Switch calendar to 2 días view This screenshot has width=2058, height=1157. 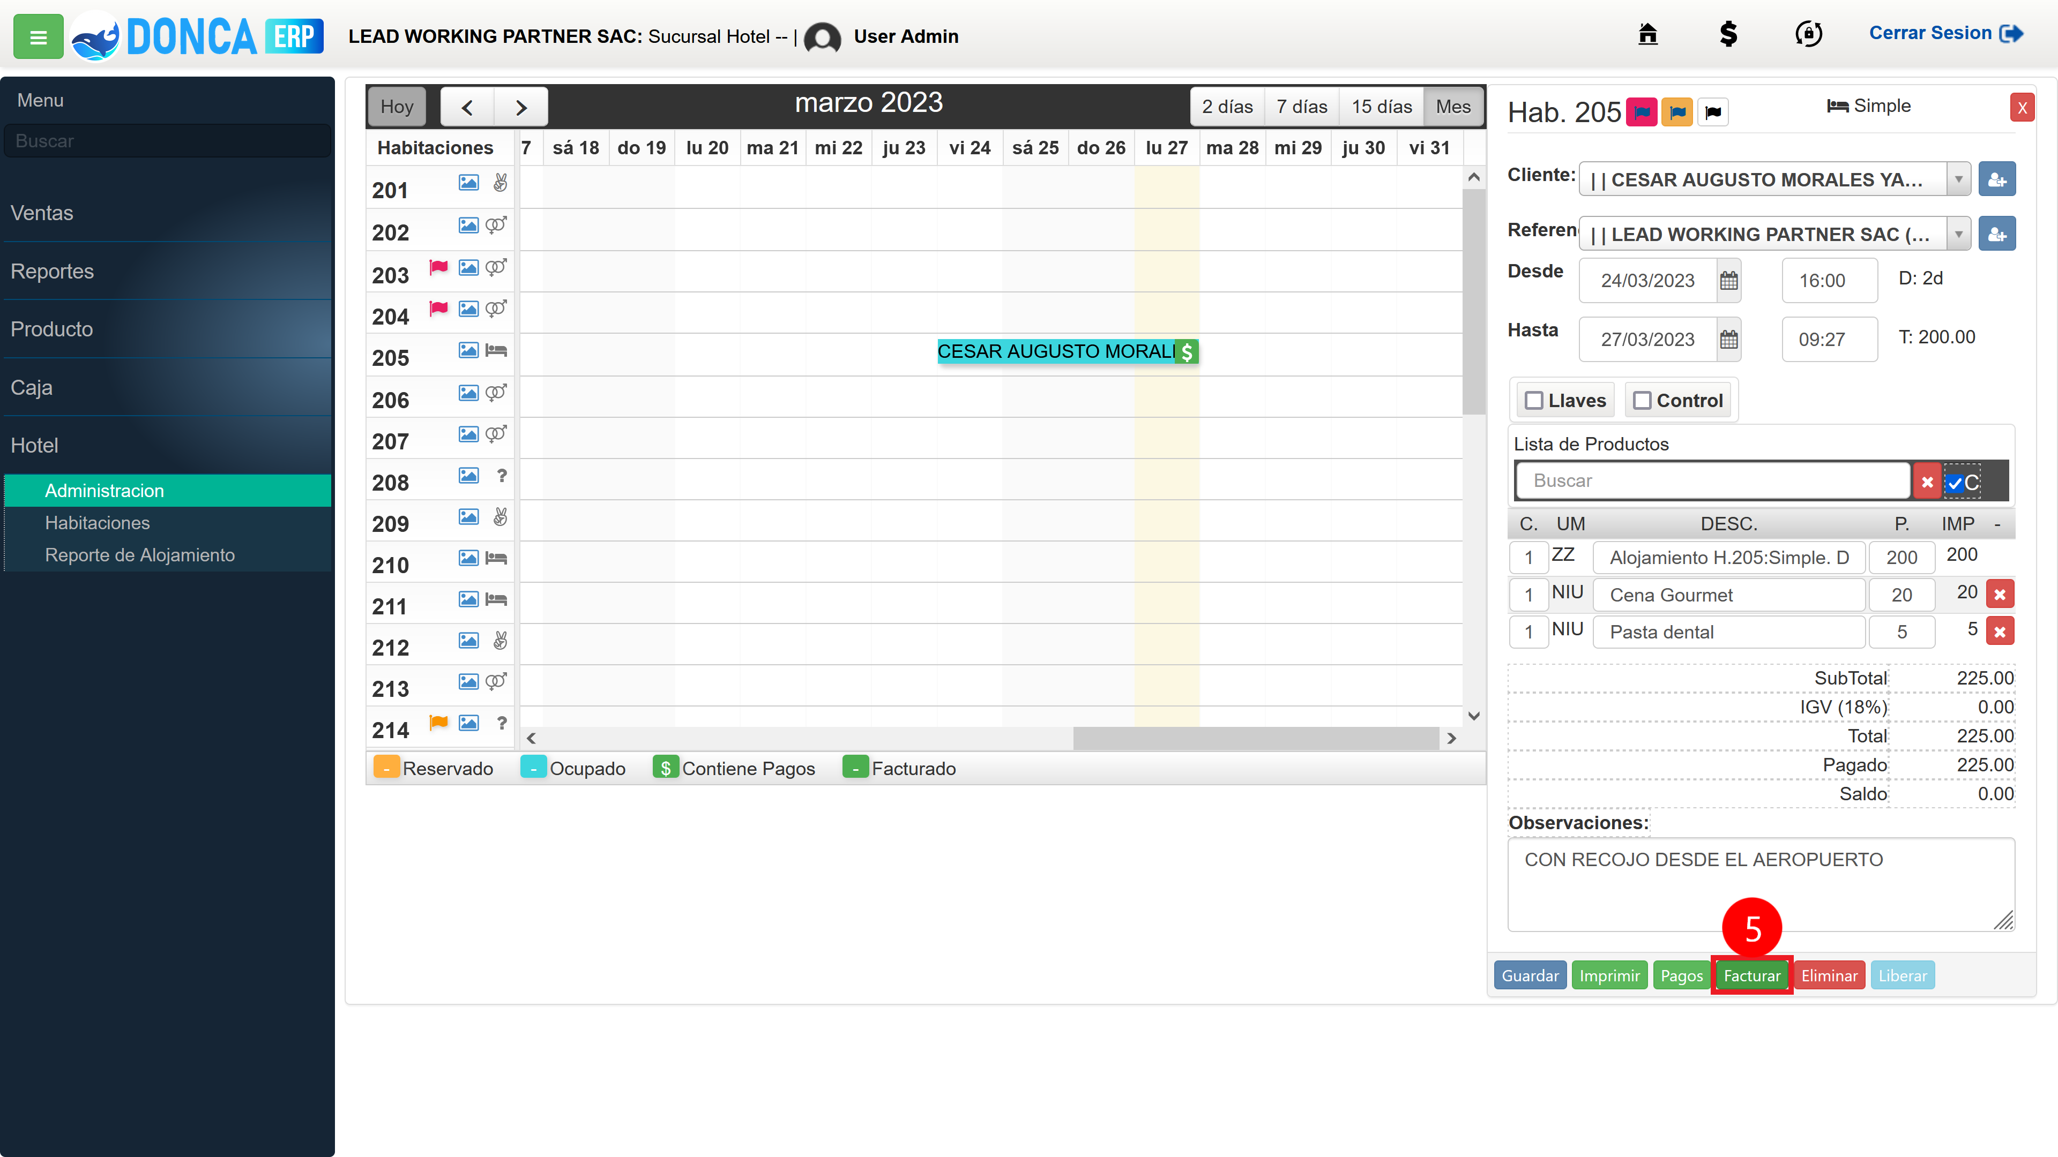pyautogui.click(x=1227, y=107)
